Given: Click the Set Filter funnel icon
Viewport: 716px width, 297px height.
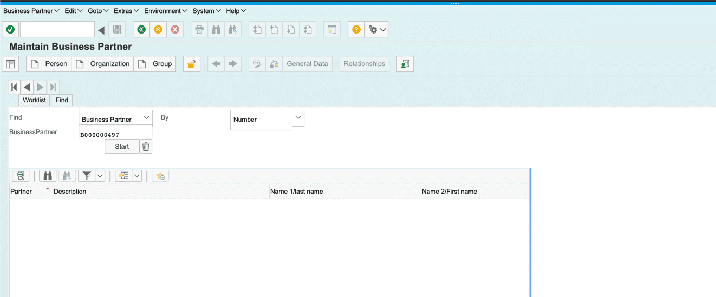Looking at the screenshot, I should pyautogui.click(x=87, y=176).
